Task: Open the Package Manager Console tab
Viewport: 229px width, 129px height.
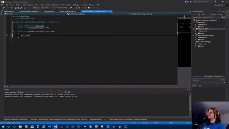Action: click(72, 119)
